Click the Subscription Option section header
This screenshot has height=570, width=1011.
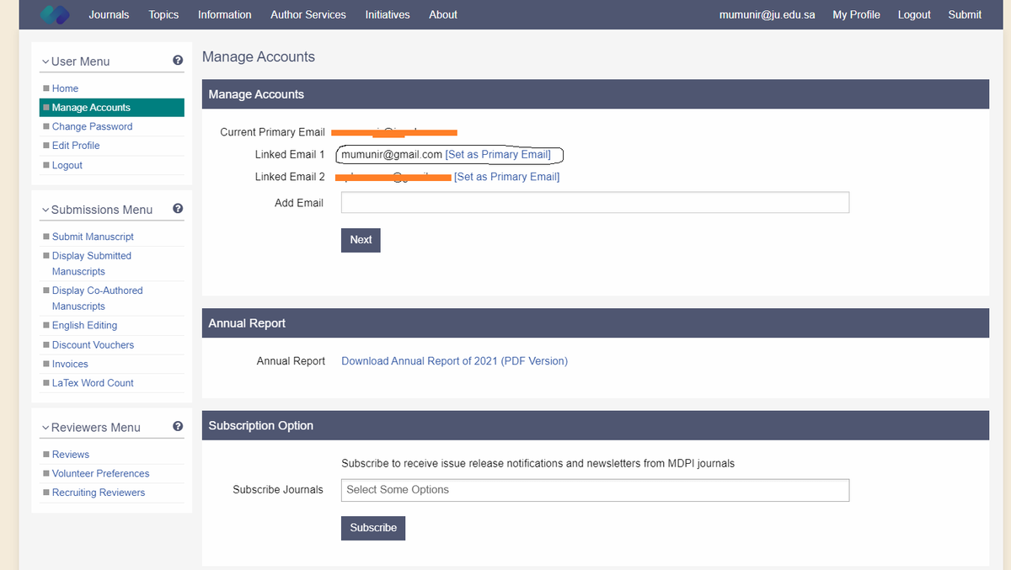[x=596, y=425]
